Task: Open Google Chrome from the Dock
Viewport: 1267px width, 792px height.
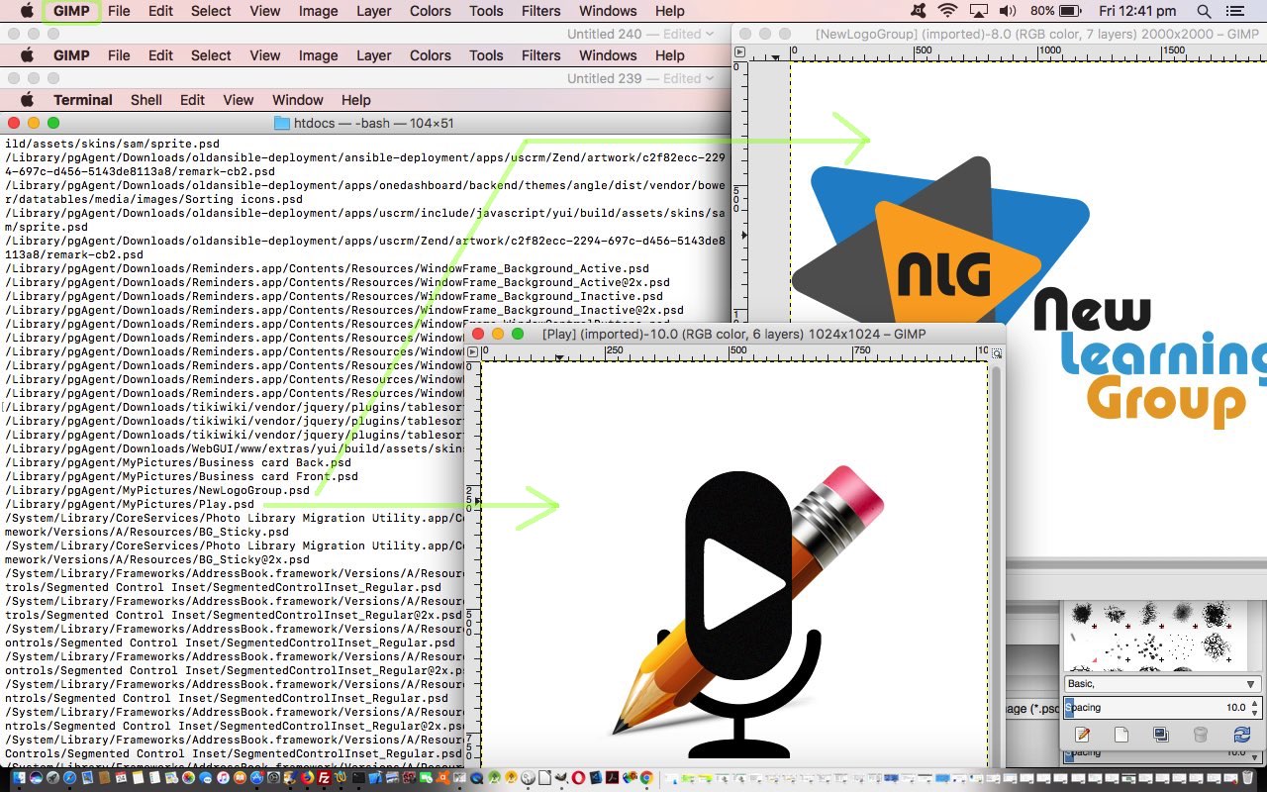Action: tap(646, 777)
